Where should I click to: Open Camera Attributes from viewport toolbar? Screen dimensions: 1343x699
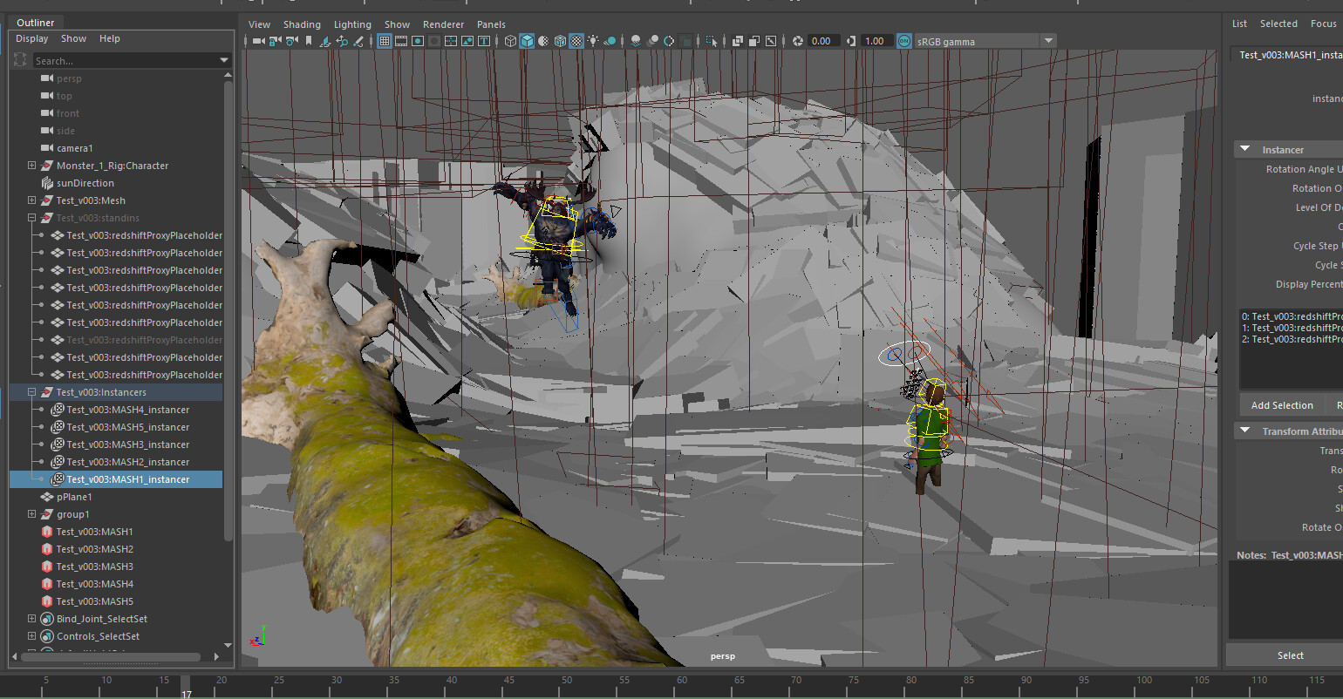coord(291,41)
